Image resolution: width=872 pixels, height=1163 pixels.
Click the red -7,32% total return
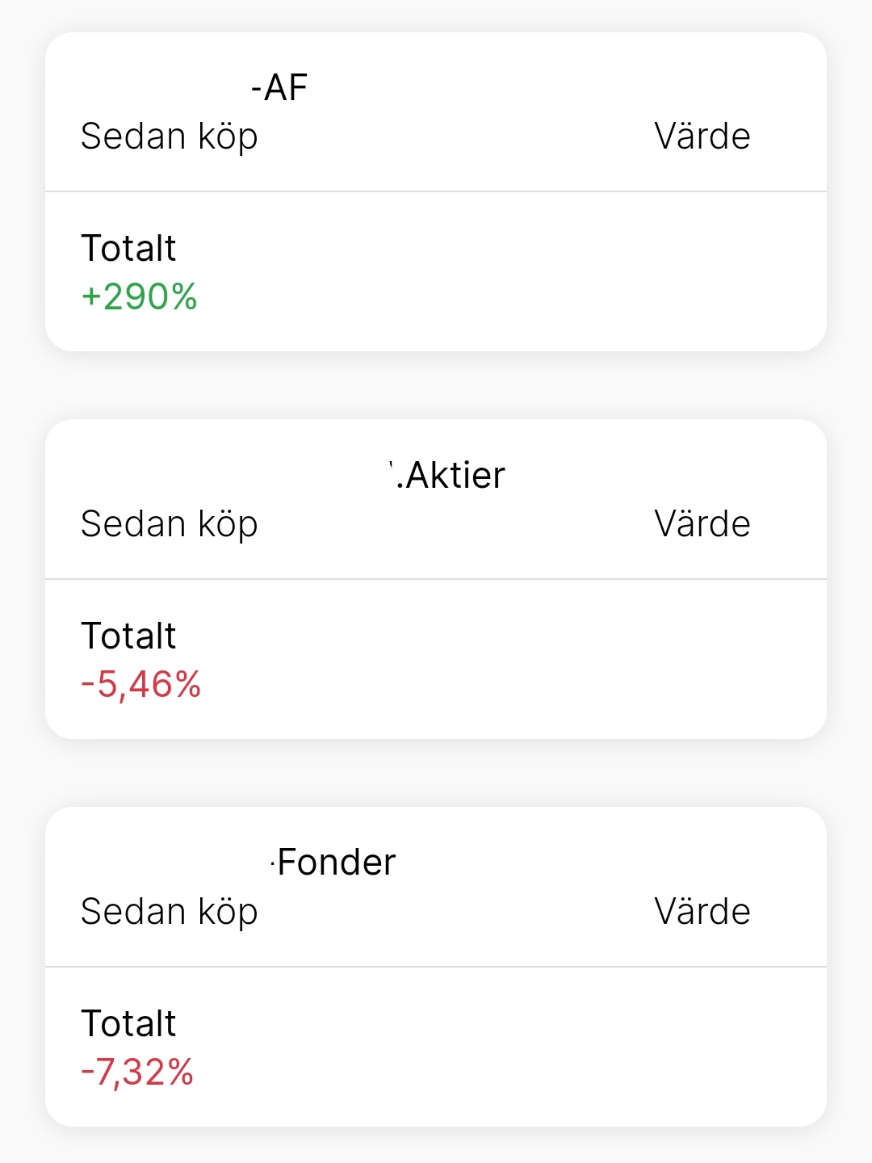tap(137, 1073)
